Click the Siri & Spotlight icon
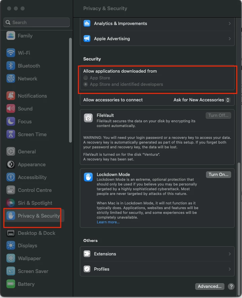 [11, 203]
